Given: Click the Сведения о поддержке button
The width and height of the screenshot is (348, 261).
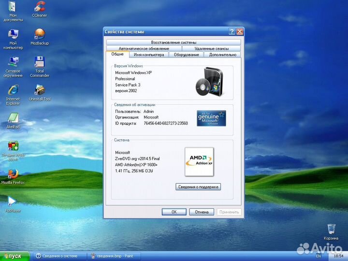Looking at the screenshot, I should tap(198, 187).
